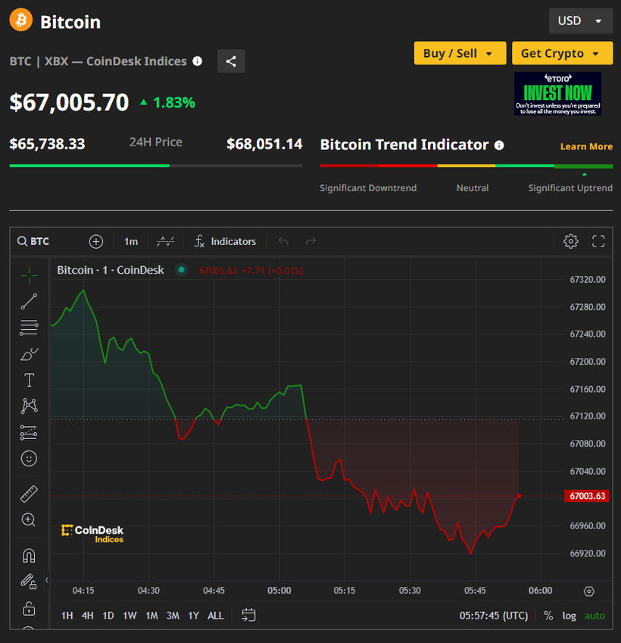Follow the Learn More link
Screen dimensions: 621x643
click(586, 146)
